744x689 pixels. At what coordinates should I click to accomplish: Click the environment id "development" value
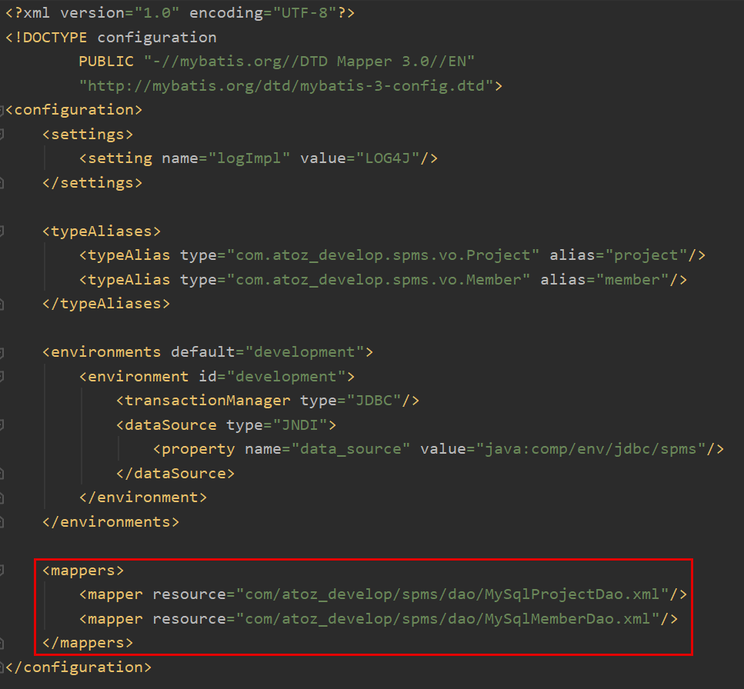(286, 377)
